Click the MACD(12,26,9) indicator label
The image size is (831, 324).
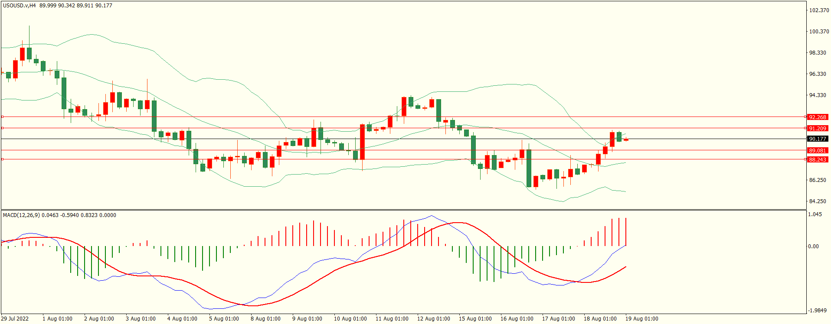pos(22,215)
